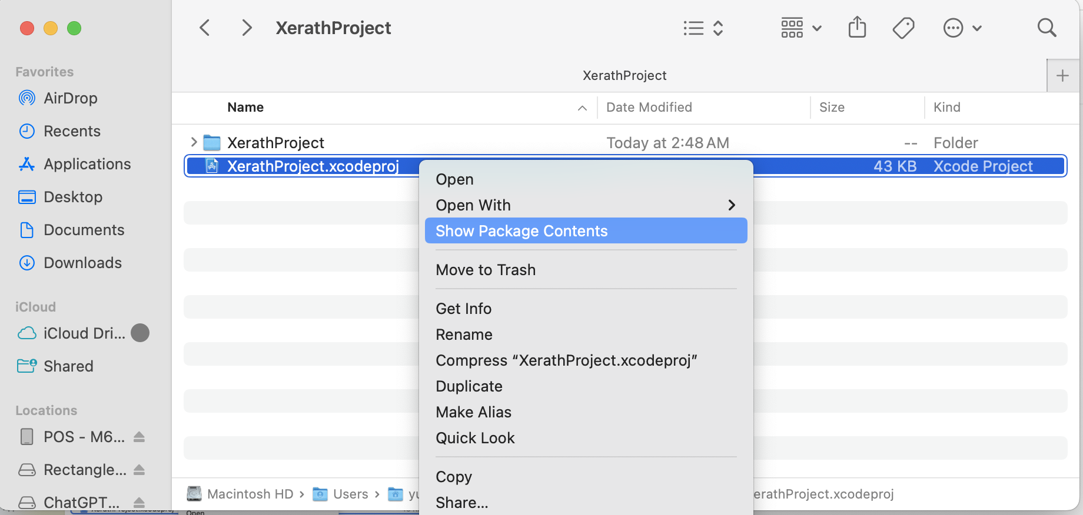Image resolution: width=1083 pixels, height=515 pixels.
Task: Expand the XerathProject folder disclosure arrow
Action: 194,142
